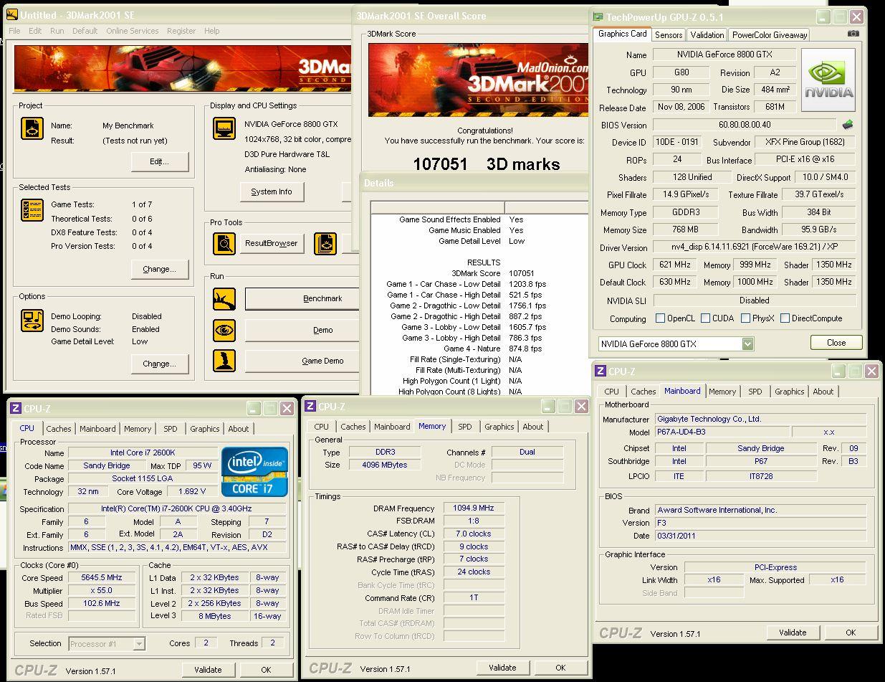Click the ResultBrowser button
This screenshot has height=682, width=885.
[271, 244]
